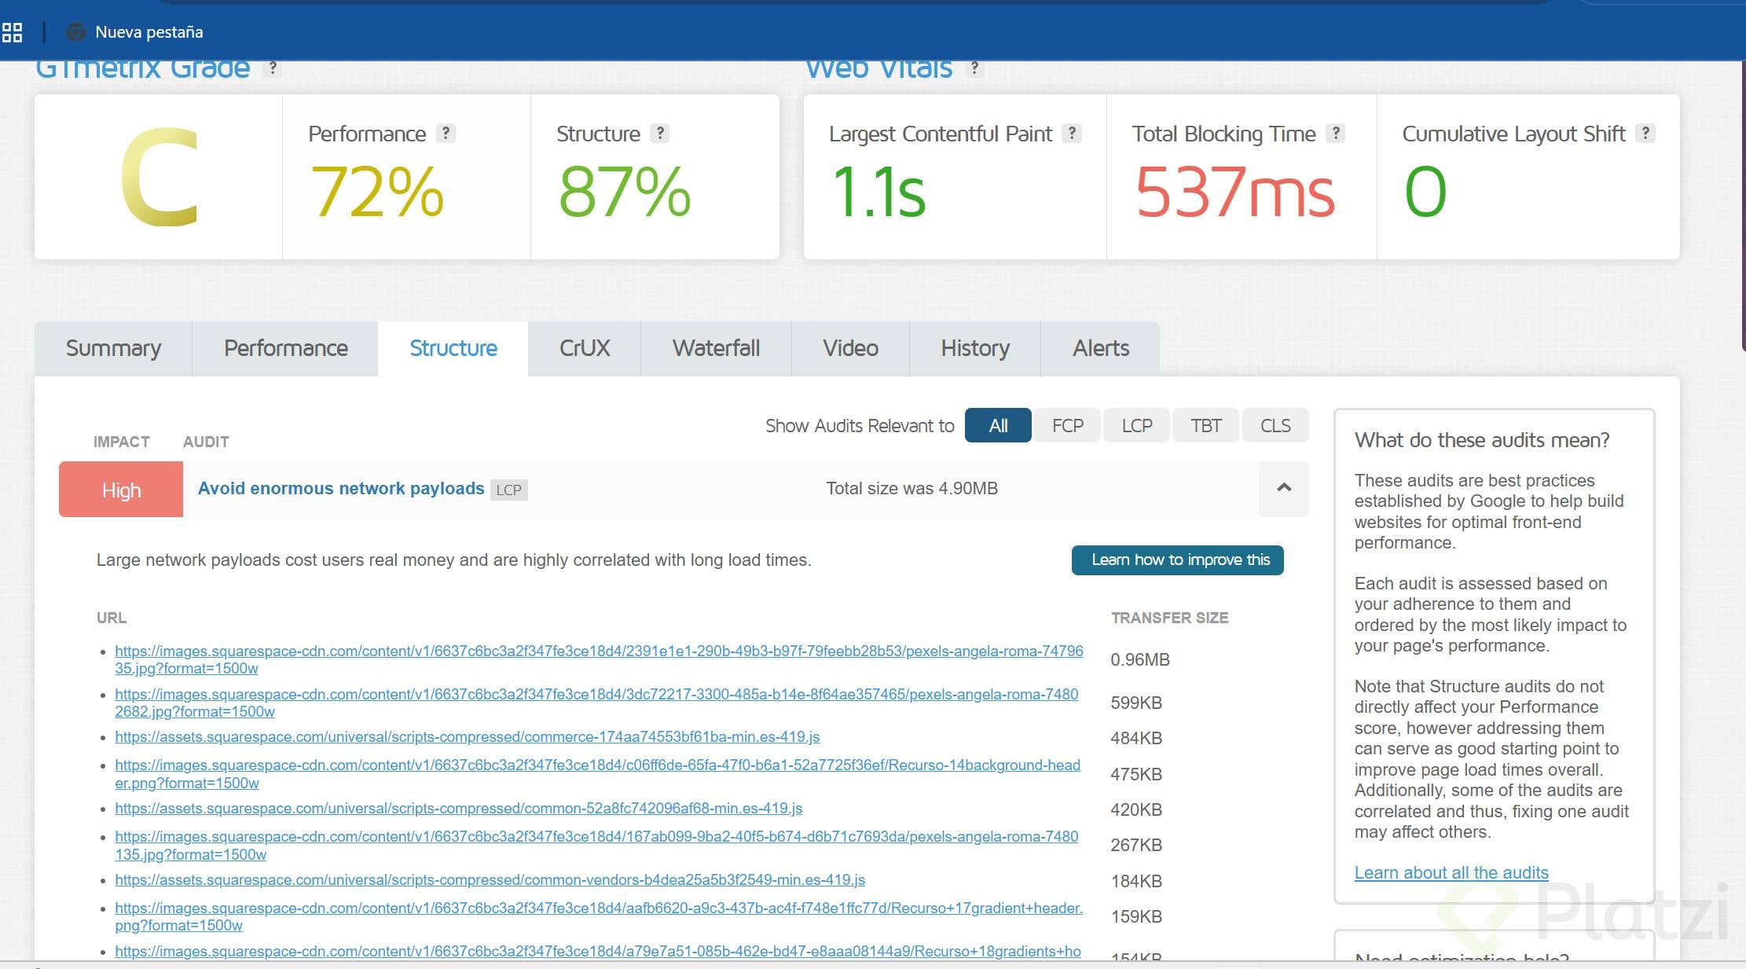Click the help icon next to Performance
Image resolution: width=1746 pixels, height=969 pixels.
click(x=446, y=133)
